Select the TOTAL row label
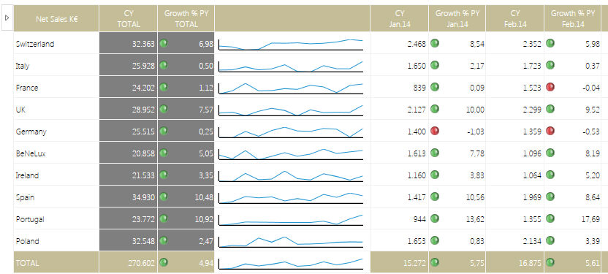Screen dimensions: 608x274 pos(28,263)
